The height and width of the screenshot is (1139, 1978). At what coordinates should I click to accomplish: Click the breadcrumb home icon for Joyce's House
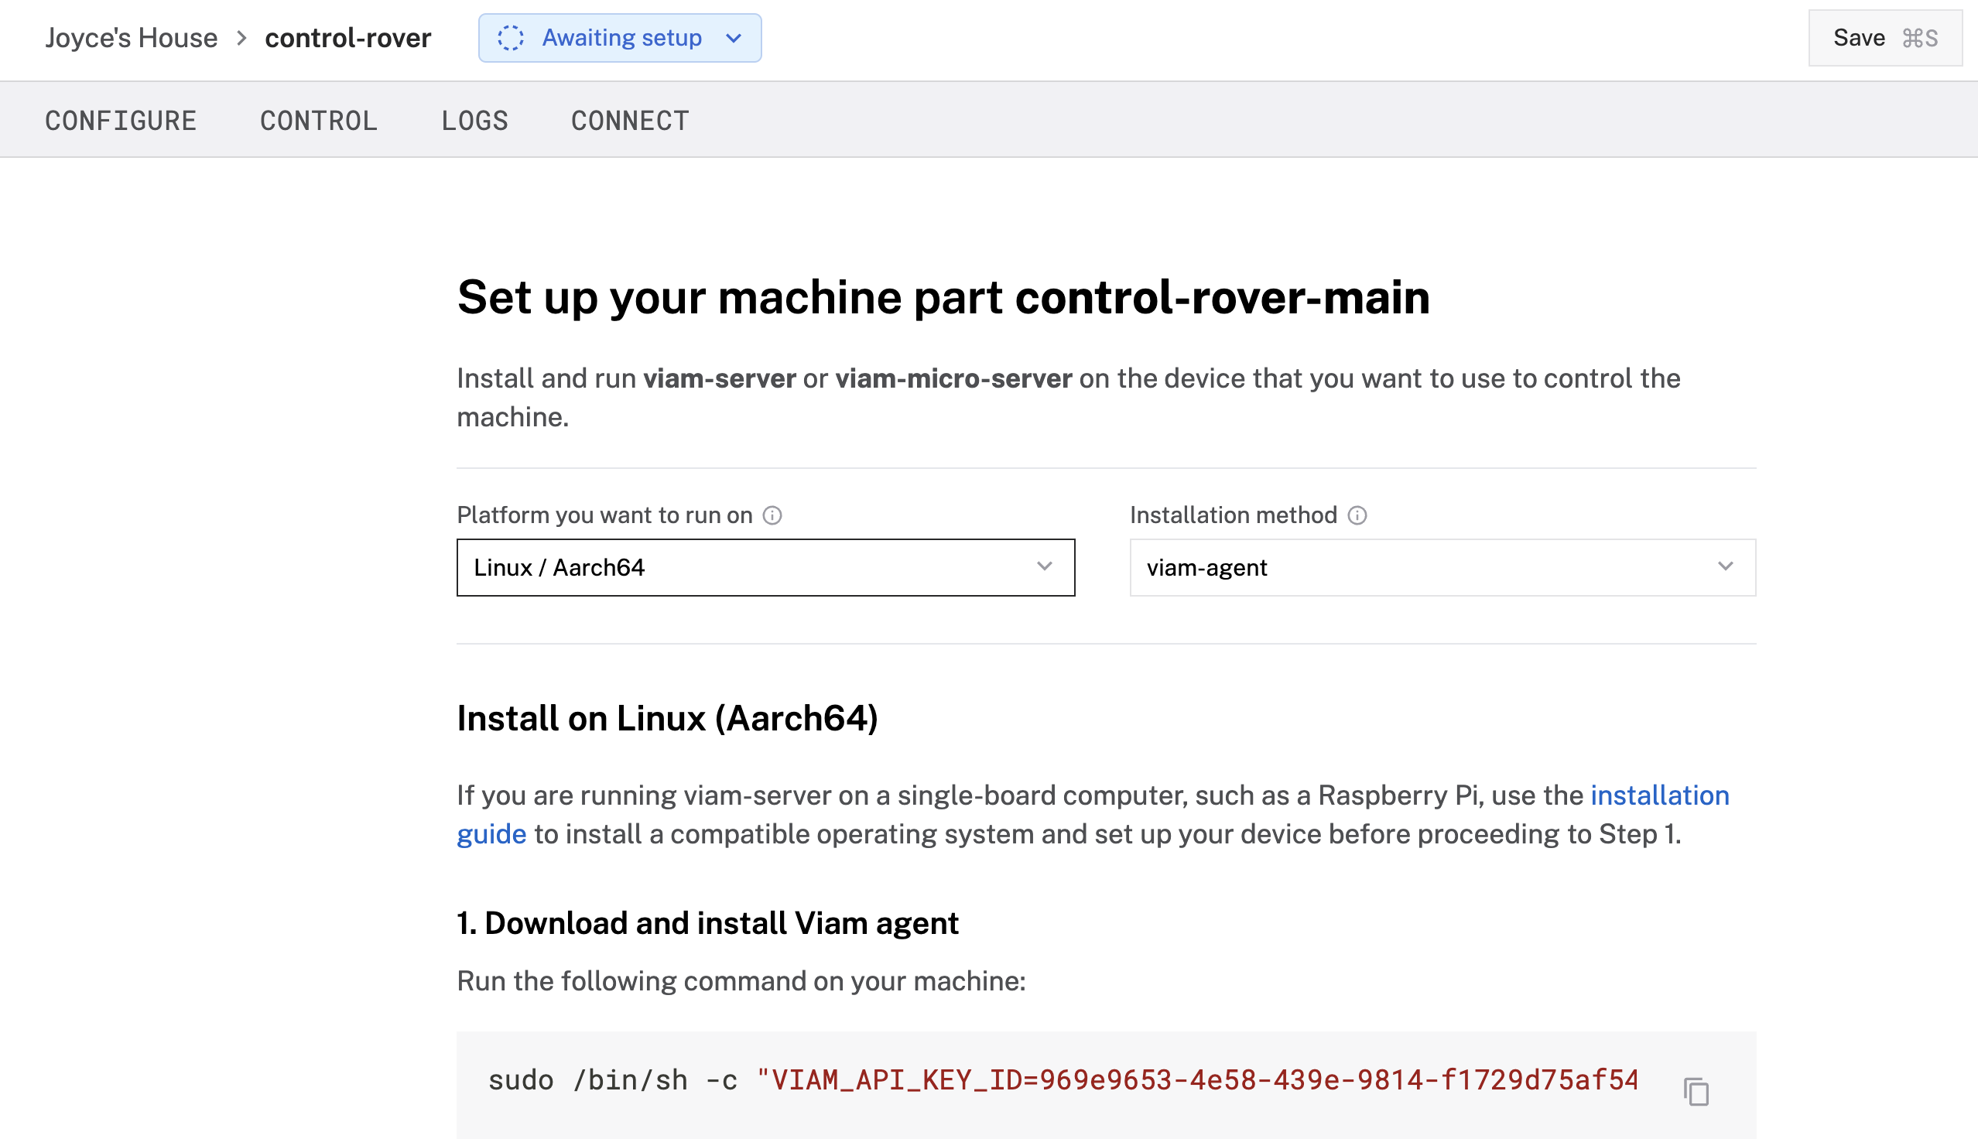click(x=132, y=36)
